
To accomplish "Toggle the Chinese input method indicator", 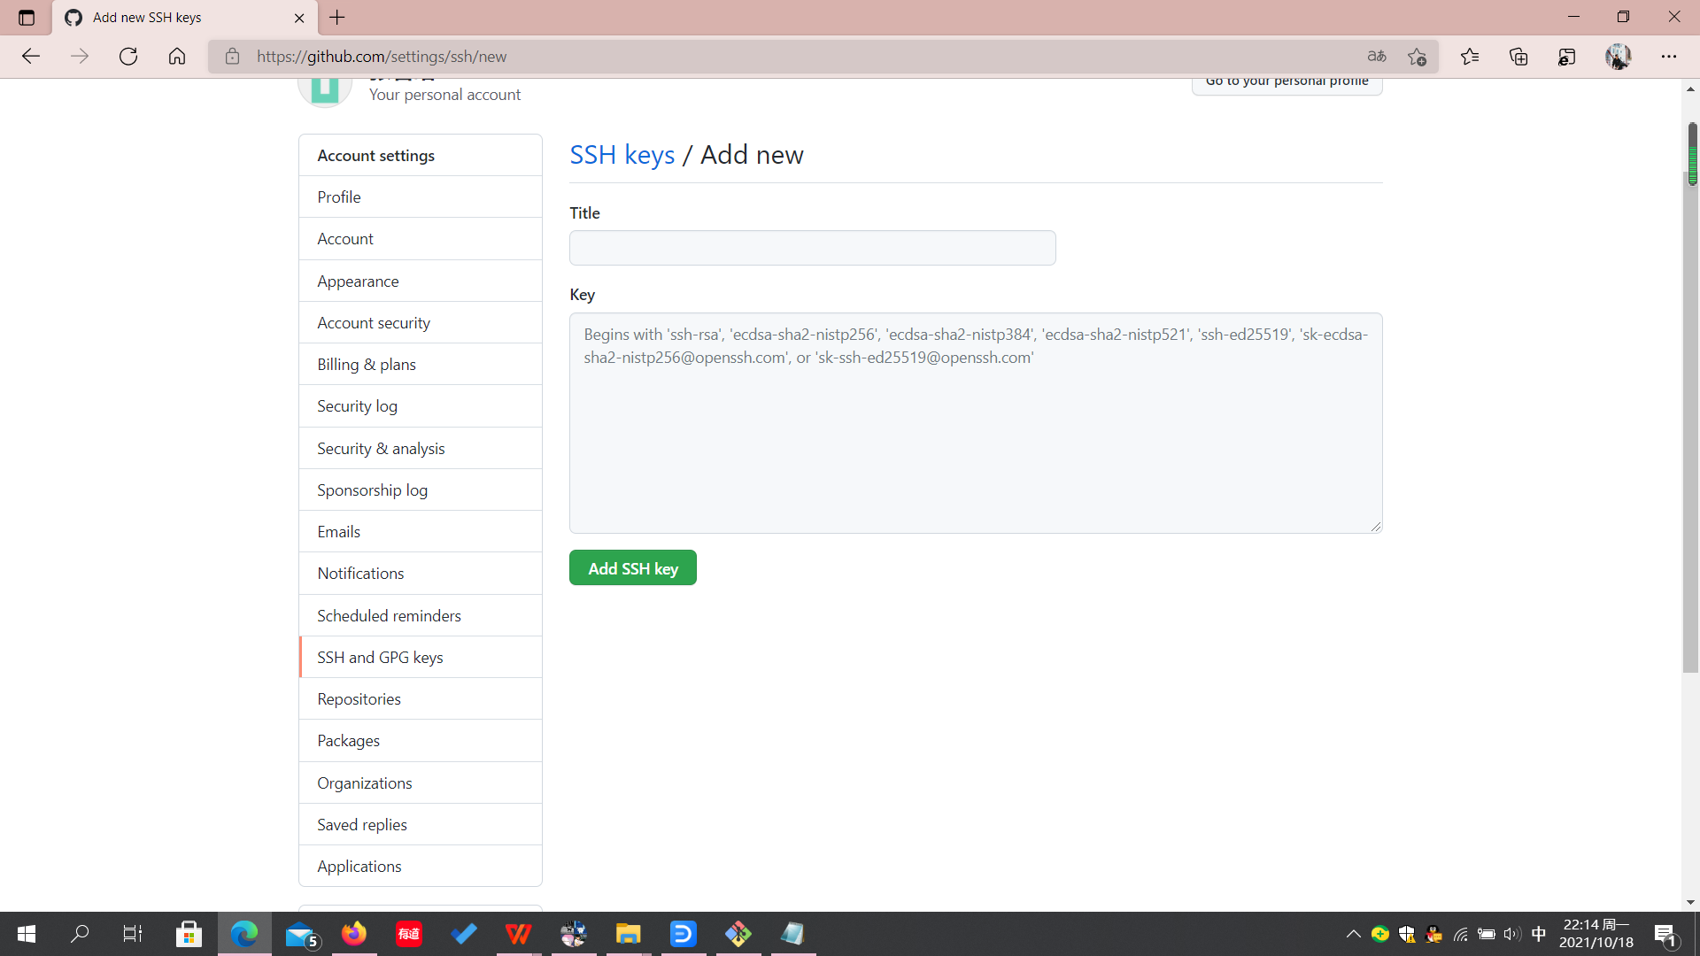I will [x=1539, y=934].
